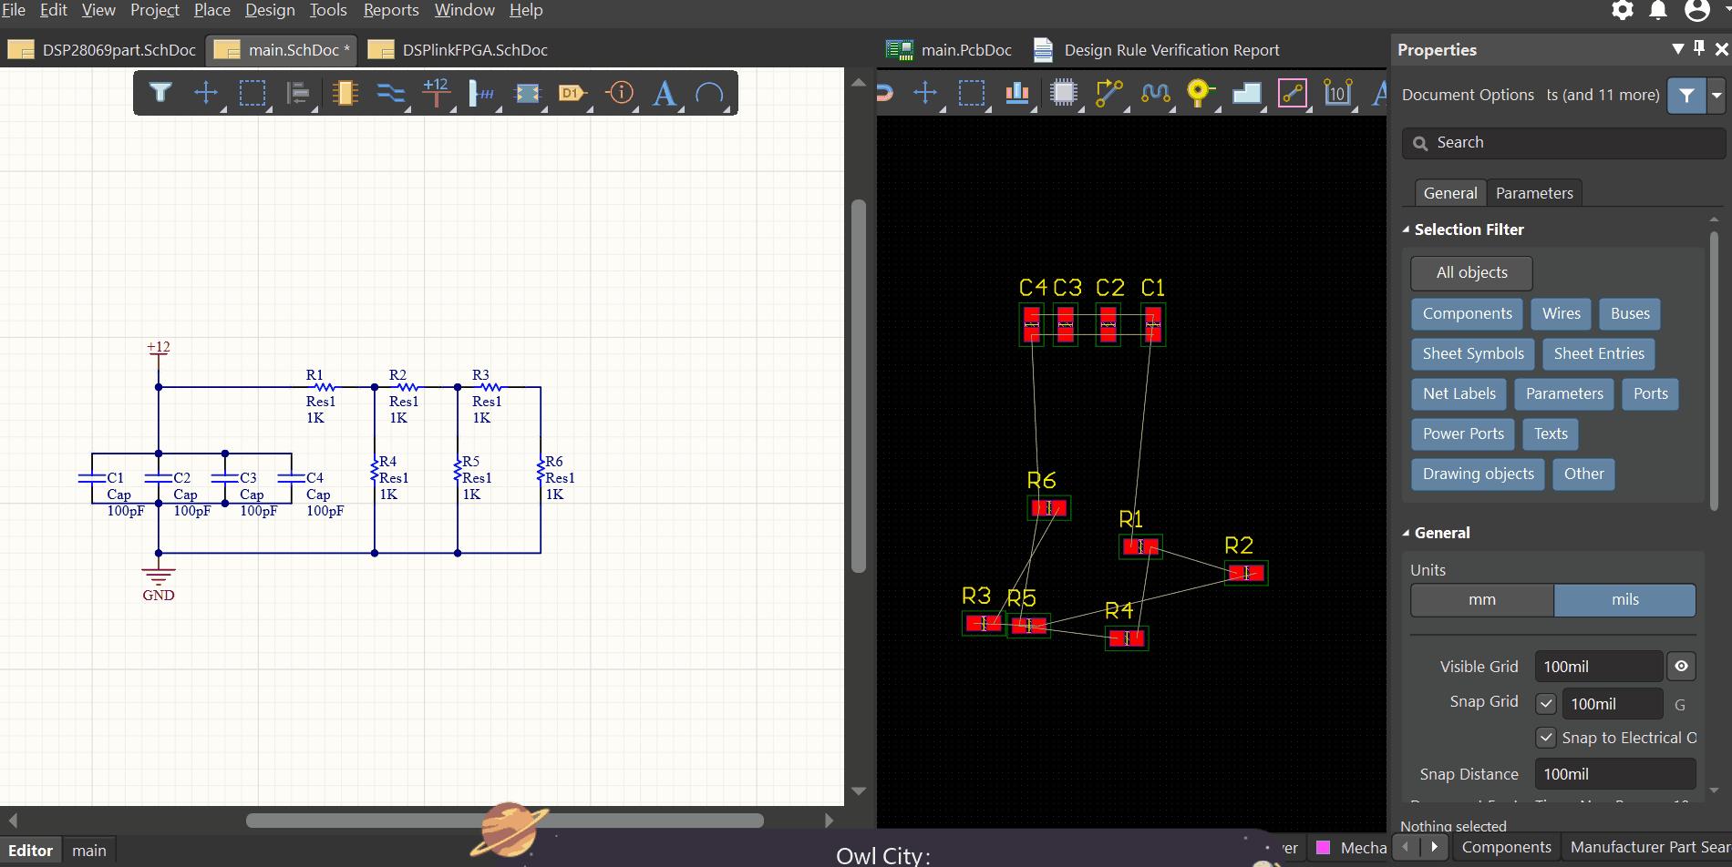Select the interactive routing tool in PCB toolbar
Screen dimensions: 1732x867
[x=1108, y=93]
